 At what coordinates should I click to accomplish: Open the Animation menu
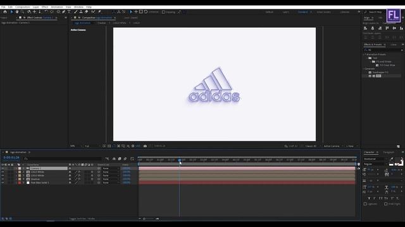57,7
